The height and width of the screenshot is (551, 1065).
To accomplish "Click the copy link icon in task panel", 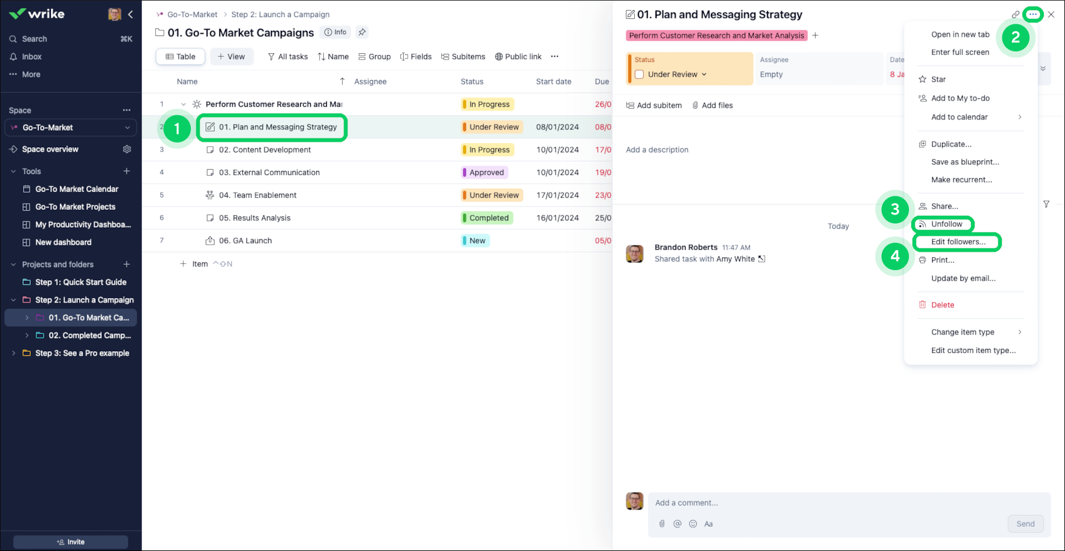I will [1015, 15].
